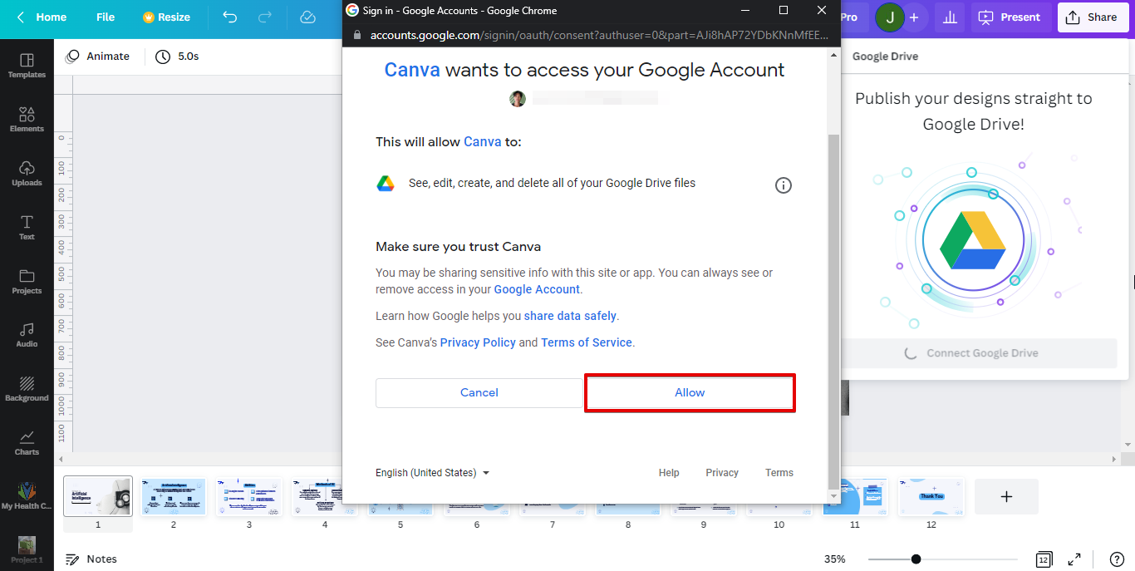Click the Help link in dialog footer
The height and width of the screenshot is (571, 1135).
(669, 473)
